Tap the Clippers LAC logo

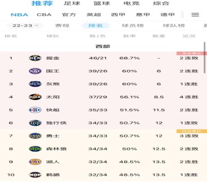coord(35,110)
